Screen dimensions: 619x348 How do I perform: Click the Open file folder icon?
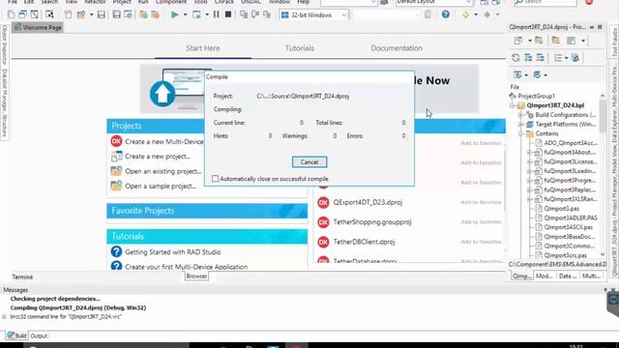click(x=81, y=15)
